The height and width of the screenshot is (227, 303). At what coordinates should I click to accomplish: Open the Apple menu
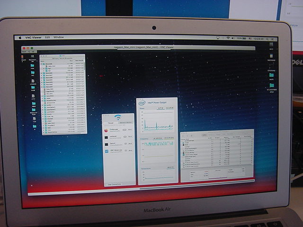coord(20,38)
